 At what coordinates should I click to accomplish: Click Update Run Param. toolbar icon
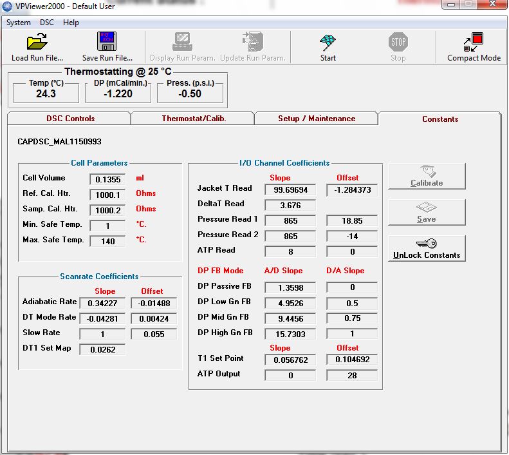pos(252,43)
